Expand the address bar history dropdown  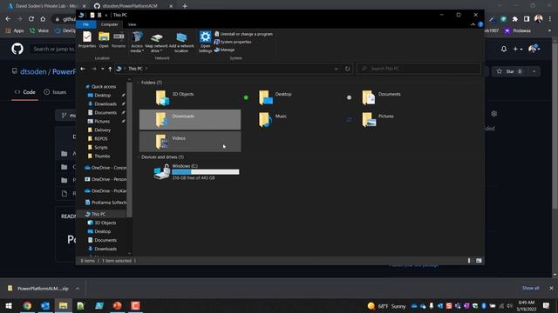pos(337,69)
